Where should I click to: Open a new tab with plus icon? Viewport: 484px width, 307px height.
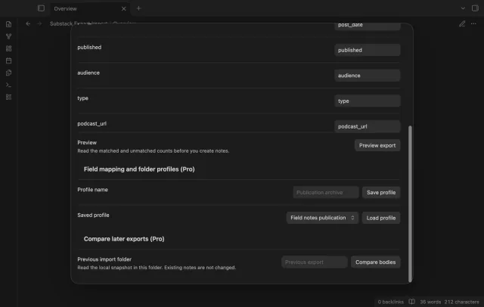[x=138, y=8]
